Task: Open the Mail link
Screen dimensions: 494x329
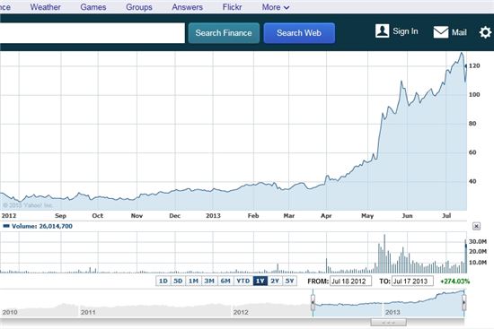Action: point(459,32)
